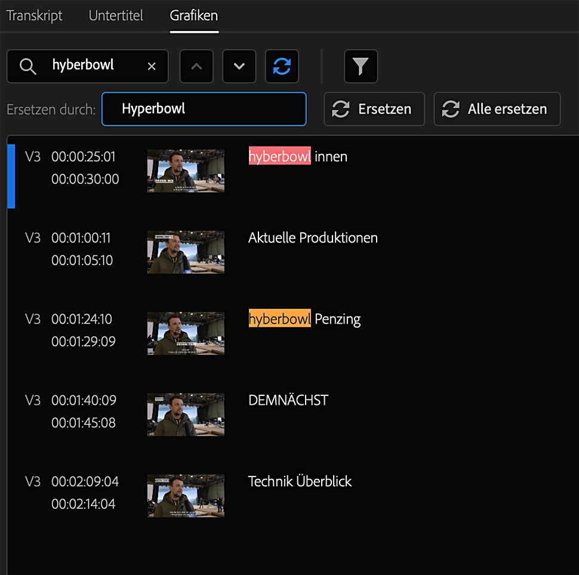Image resolution: width=579 pixels, height=575 pixels.
Task: Toggle the blue replace mode icon
Action: tap(282, 66)
